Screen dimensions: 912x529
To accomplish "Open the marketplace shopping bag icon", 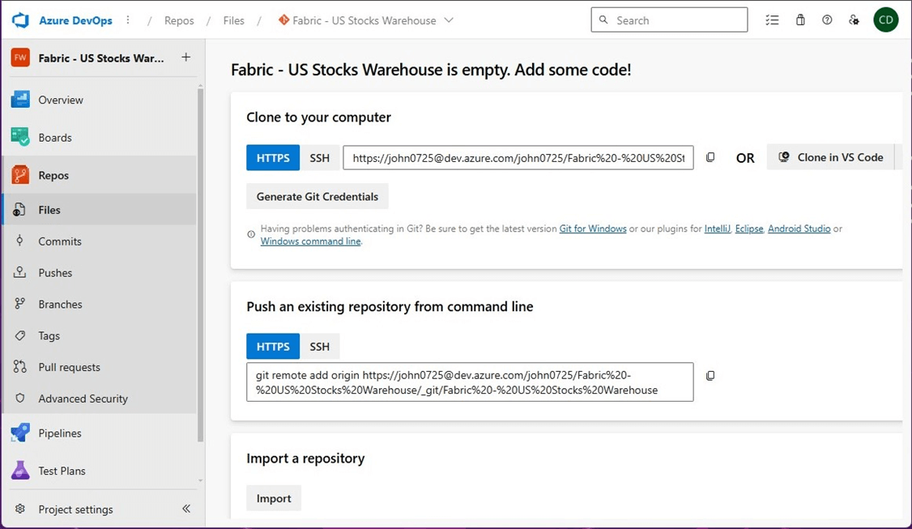I will pyautogui.click(x=800, y=20).
